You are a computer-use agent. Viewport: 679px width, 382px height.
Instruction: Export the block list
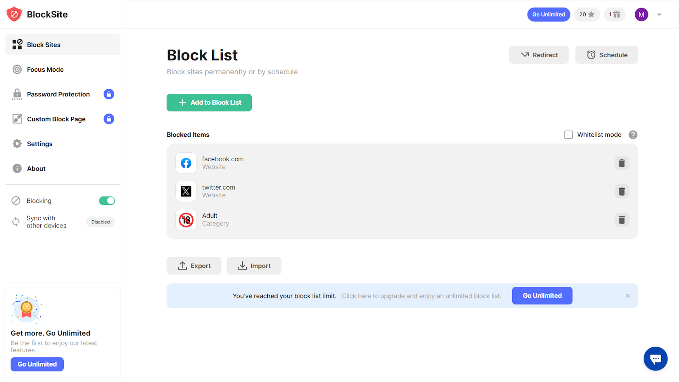pos(194,266)
